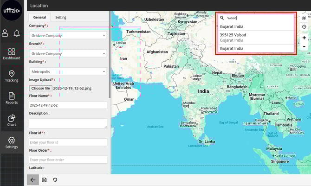Screen dimensions: 311x186
Task: Expand the Branch dropdown
Action: tap(68, 53)
